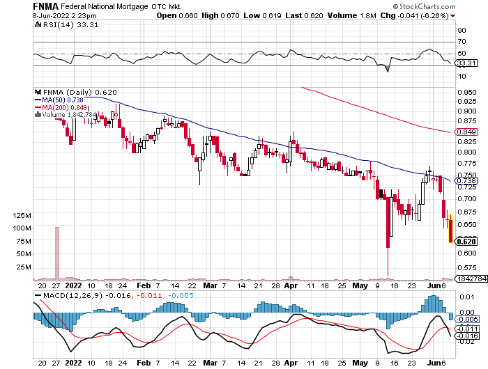Click the RSI 50 level label
The width and height of the screenshot is (488, 369).
click(462, 53)
